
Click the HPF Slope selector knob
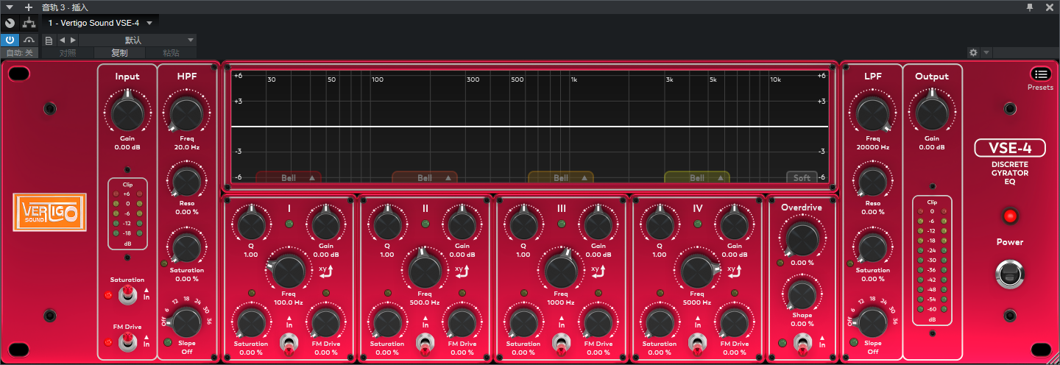tap(187, 322)
